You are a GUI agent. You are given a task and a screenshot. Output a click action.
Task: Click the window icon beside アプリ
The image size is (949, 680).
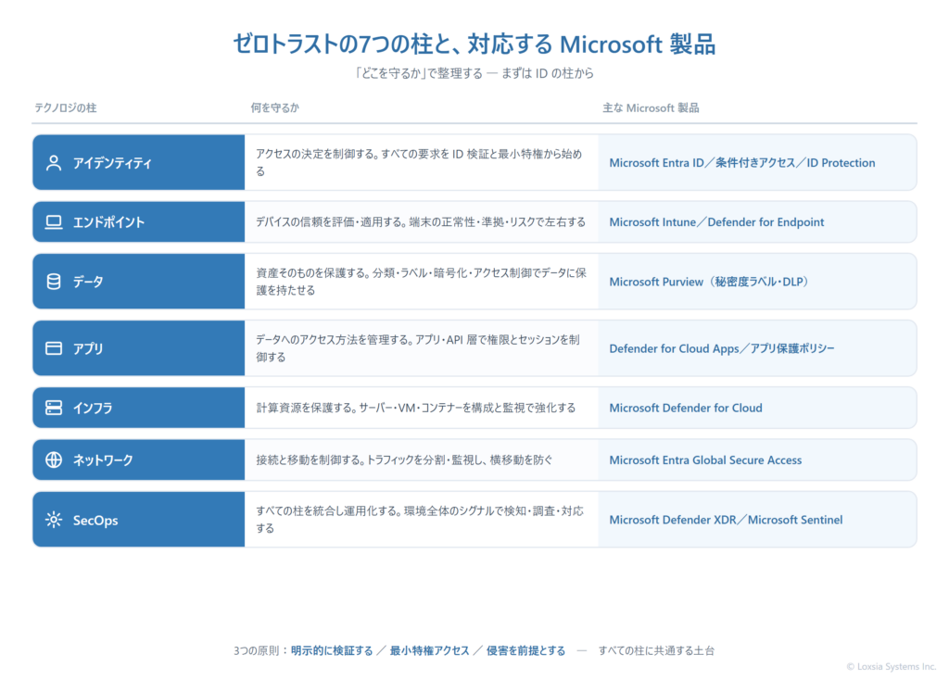point(54,348)
